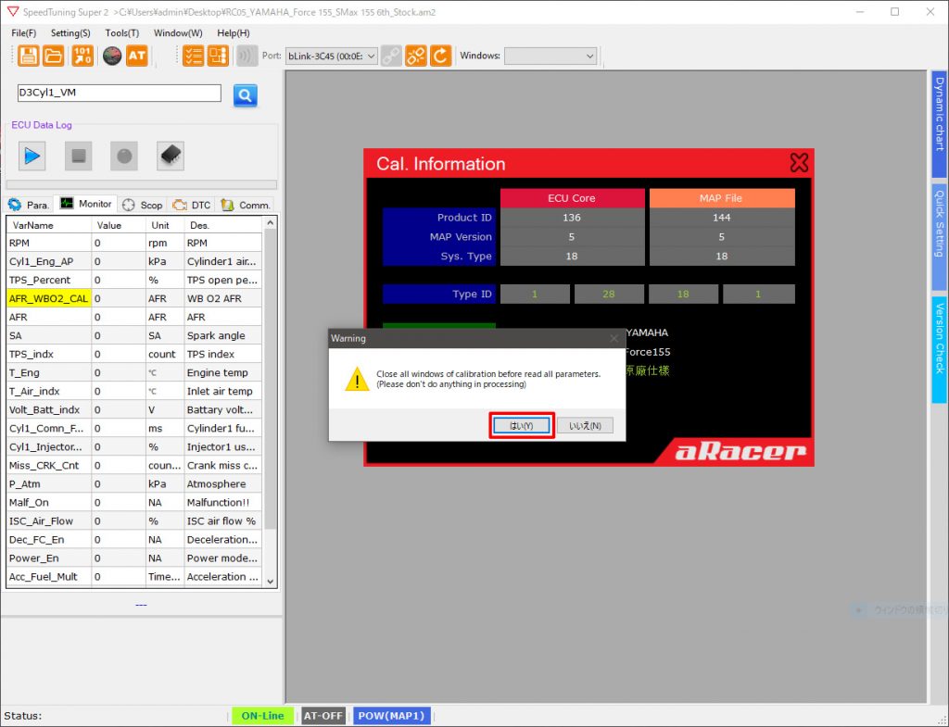
Task: Open the Tools menu
Action: click(x=121, y=33)
